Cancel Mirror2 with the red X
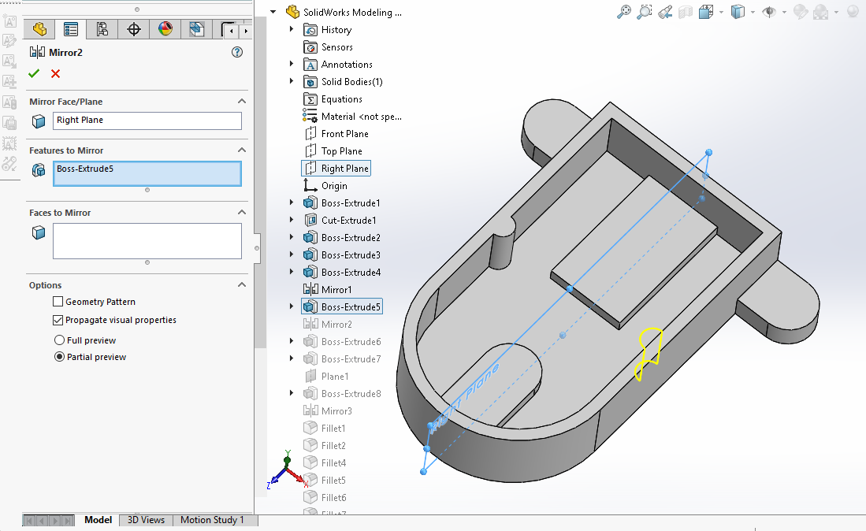 pyautogui.click(x=55, y=73)
